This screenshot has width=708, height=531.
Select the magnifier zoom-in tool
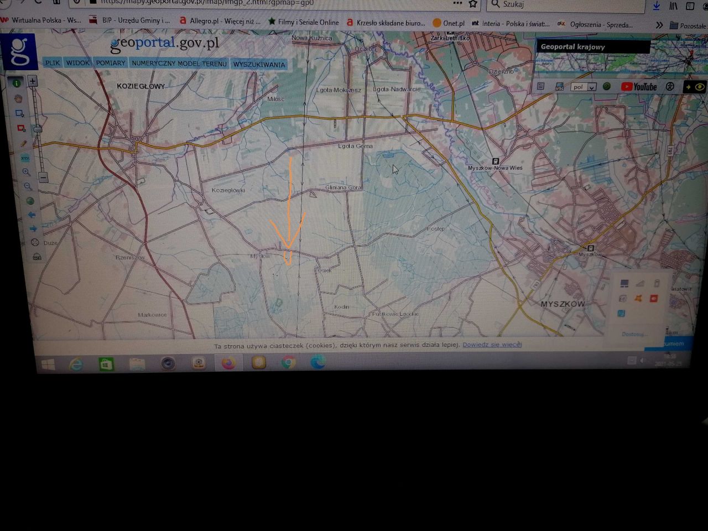click(x=27, y=172)
